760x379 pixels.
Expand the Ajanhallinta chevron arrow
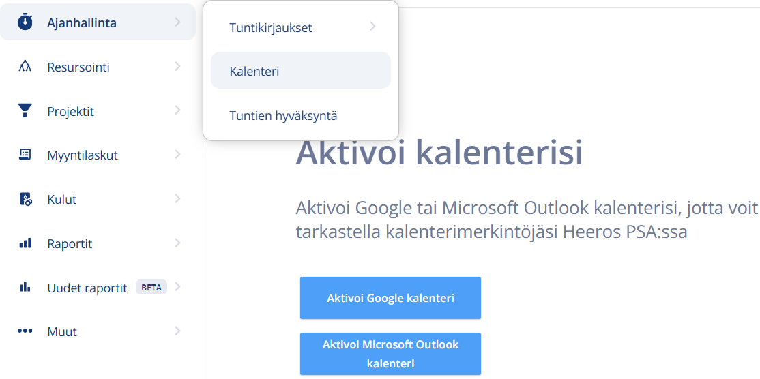tap(177, 22)
